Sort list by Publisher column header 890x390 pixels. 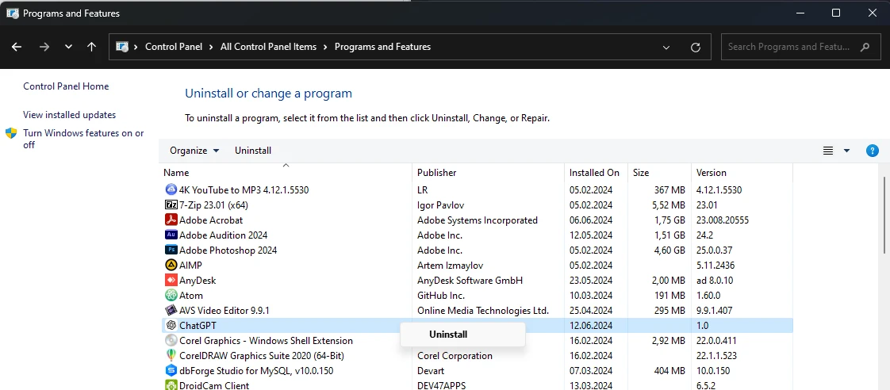[437, 173]
